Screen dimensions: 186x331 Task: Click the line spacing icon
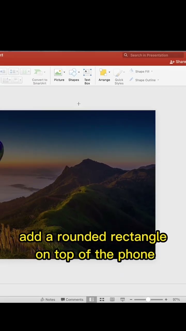pos(12,71)
